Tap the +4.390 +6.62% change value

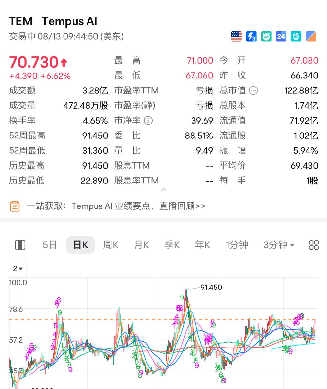[x=40, y=76]
